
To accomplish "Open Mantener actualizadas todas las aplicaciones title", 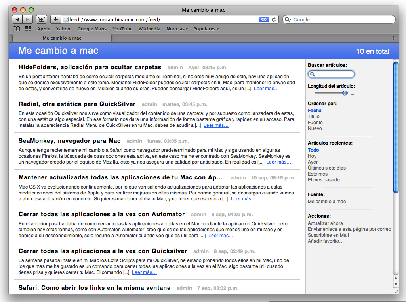I will (x=120, y=177).
